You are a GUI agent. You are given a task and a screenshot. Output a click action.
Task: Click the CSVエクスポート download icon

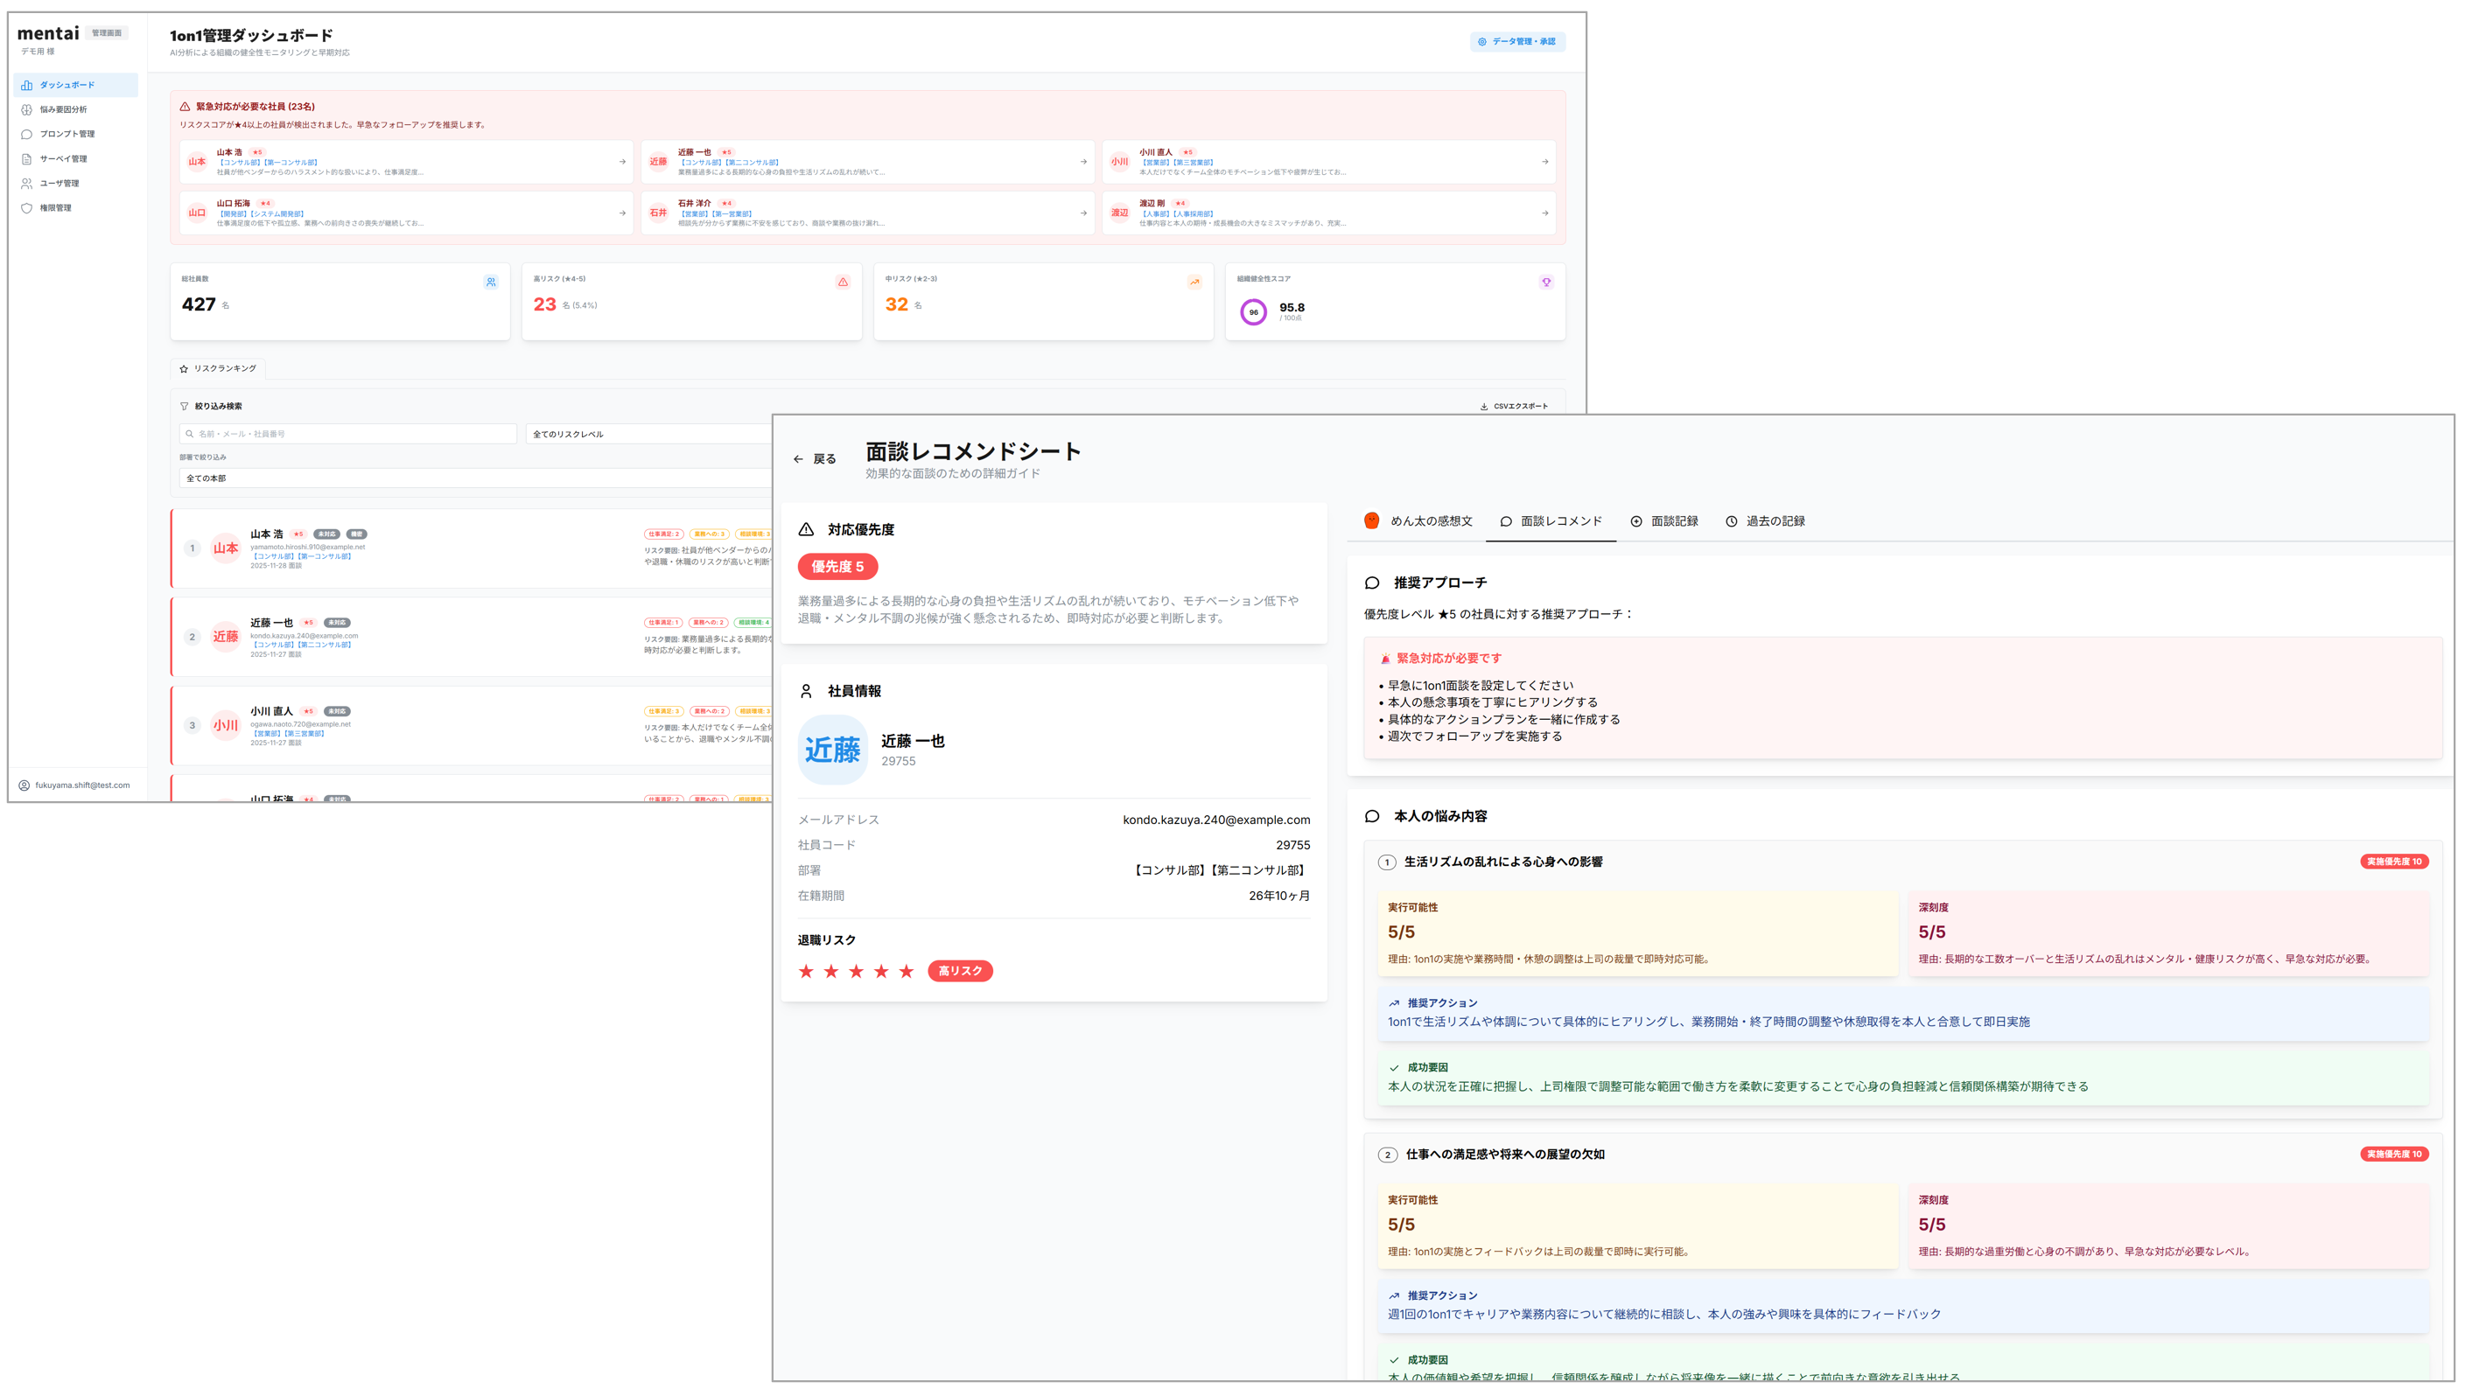[x=1483, y=407]
